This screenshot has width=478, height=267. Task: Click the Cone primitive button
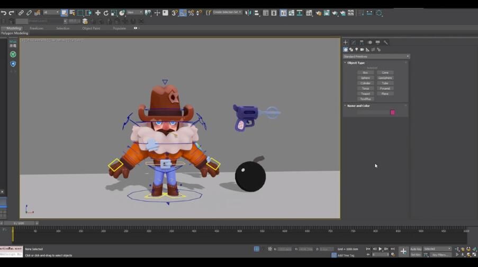tap(385, 73)
